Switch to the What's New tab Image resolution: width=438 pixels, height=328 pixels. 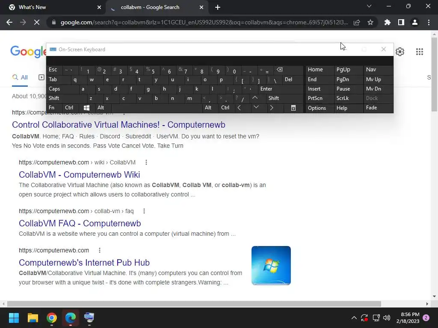click(x=53, y=7)
